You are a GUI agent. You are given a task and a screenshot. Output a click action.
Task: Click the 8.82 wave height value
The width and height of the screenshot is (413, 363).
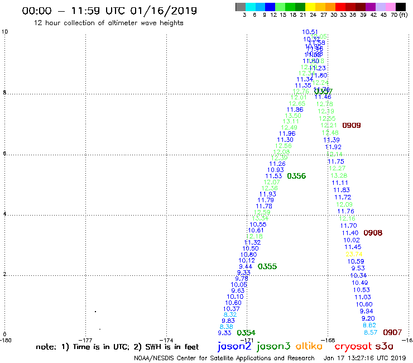[369, 325]
